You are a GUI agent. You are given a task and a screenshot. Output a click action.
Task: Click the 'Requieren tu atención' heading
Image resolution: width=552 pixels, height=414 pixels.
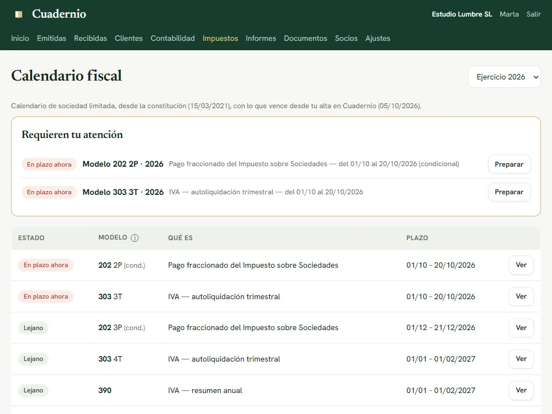click(72, 135)
